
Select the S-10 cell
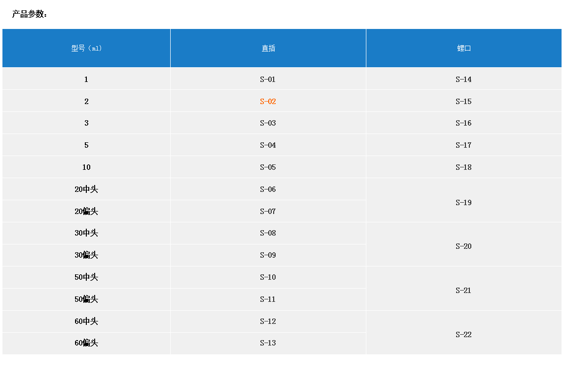coord(268,277)
